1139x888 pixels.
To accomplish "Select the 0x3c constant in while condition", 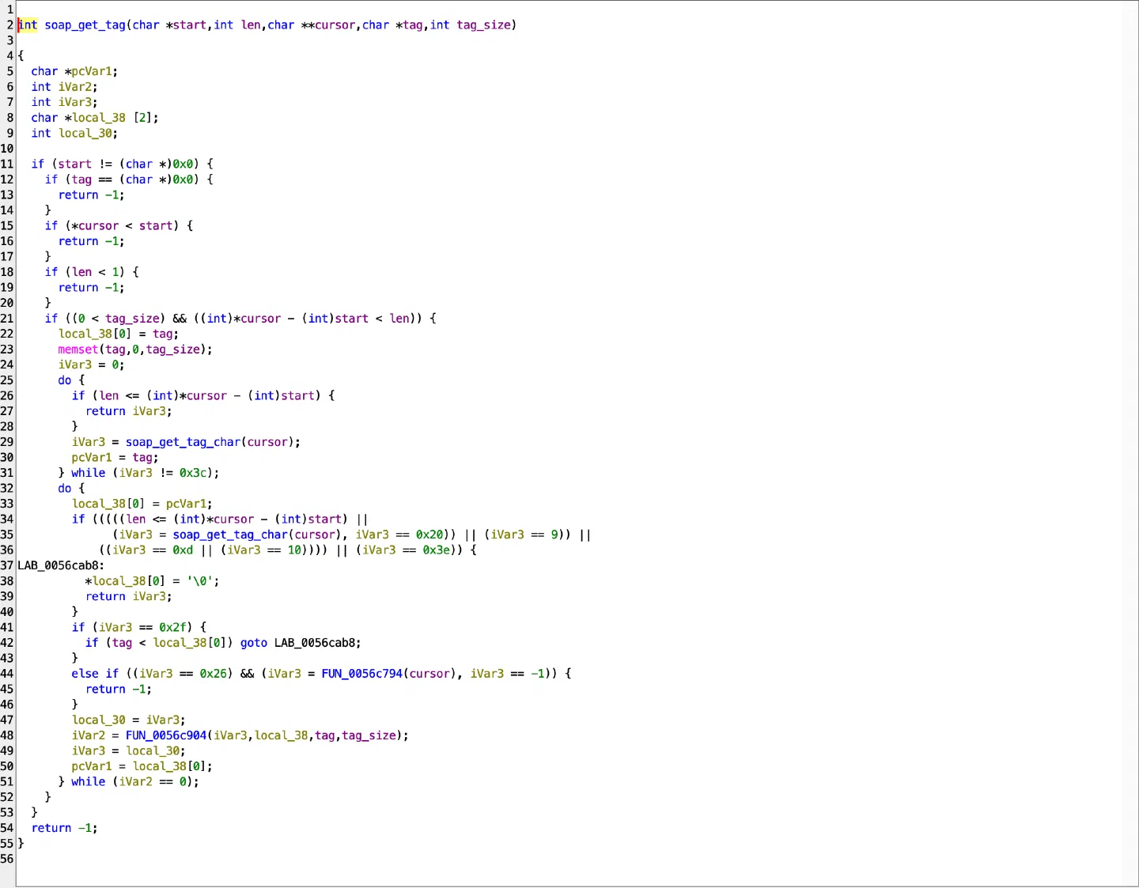I will coord(193,473).
